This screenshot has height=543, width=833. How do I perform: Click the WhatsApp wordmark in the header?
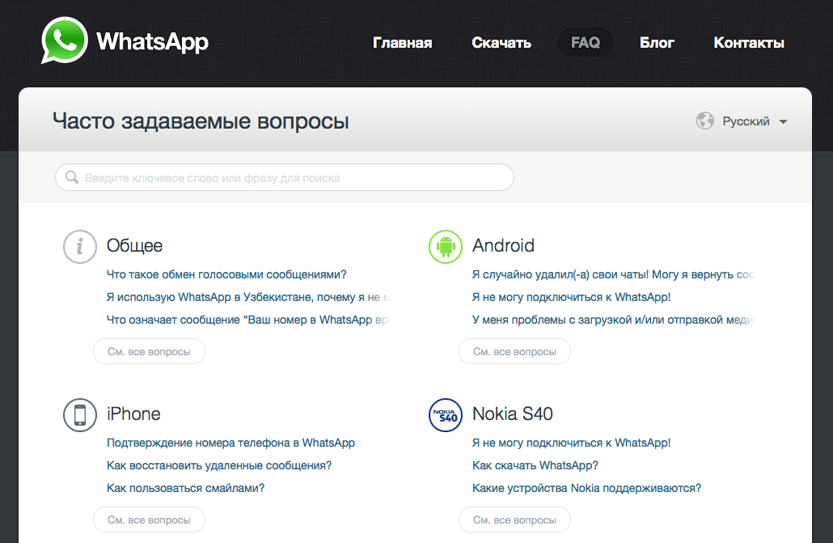click(x=153, y=41)
